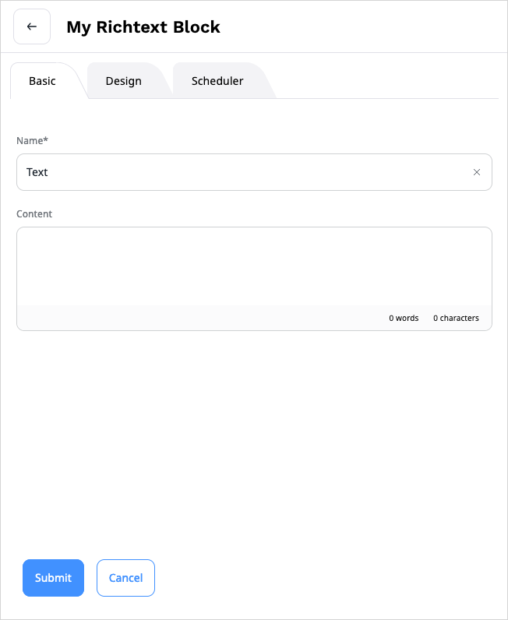Click the "My Richtext Block" page title
Image resolution: width=508 pixels, height=620 pixels.
pos(143,27)
